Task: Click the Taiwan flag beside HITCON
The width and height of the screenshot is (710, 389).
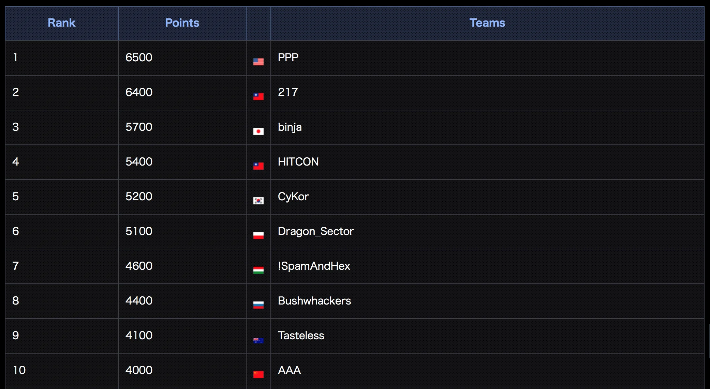Action: pos(258,166)
